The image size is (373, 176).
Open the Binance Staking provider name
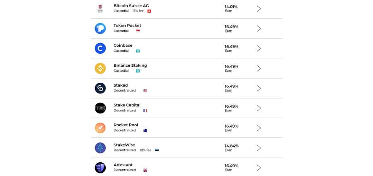[x=130, y=65]
